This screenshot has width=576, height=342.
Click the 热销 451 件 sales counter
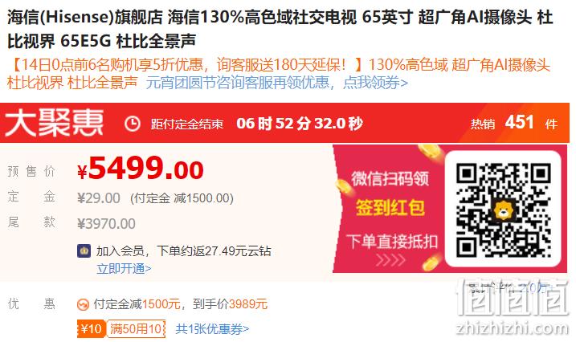click(514, 123)
